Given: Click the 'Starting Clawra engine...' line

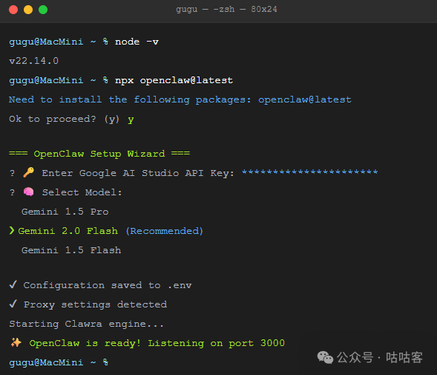Looking at the screenshot, I should coord(86,324).
